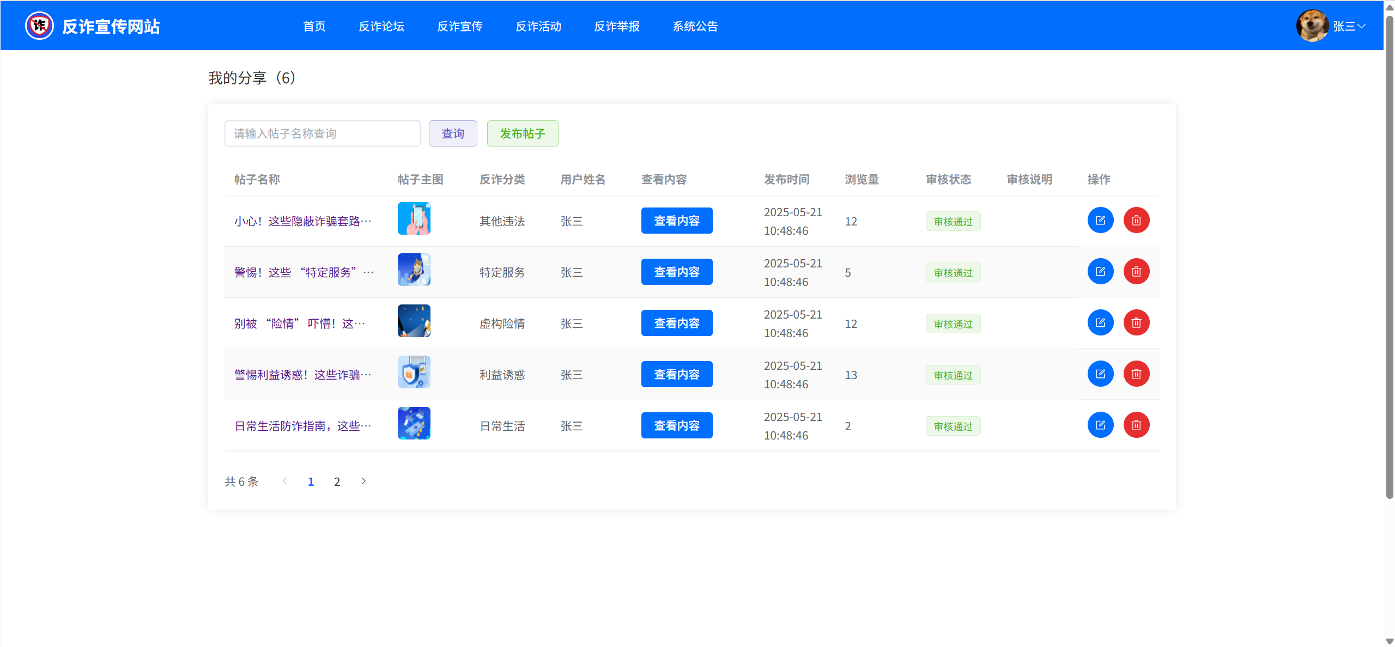This screenshot has width=1395, height=647.
Task: Click the 反诈宣传网站 logo icon
Action: [x=39, y=26]
